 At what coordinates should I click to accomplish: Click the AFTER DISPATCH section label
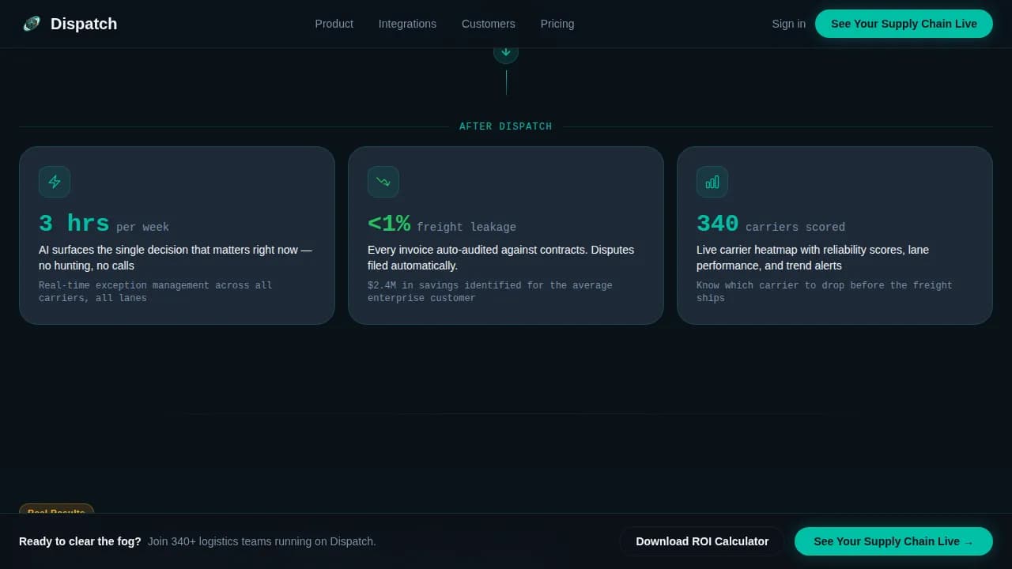[x=506, y=126]
